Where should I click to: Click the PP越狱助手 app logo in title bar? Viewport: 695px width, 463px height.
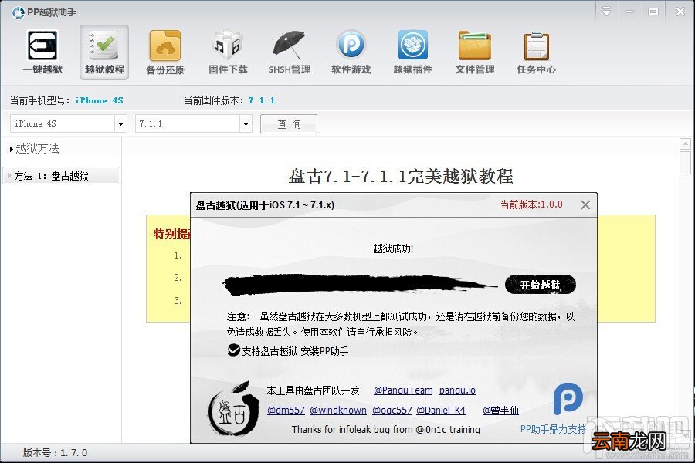click(x=19, y=12)
